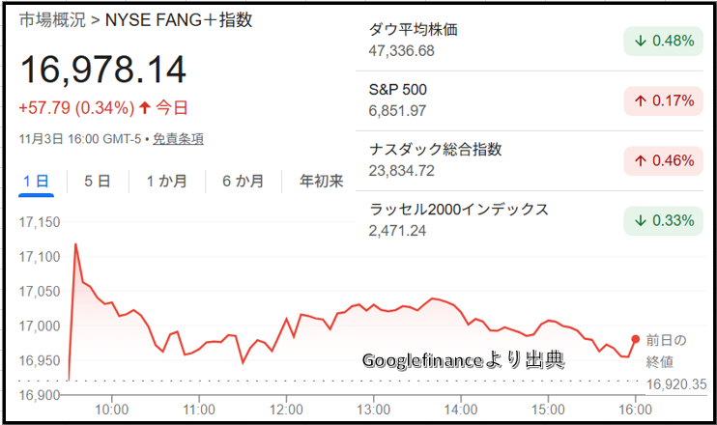Click the red up arrow beside 今日
Screen dimensions: 717x425
point(145,108)
